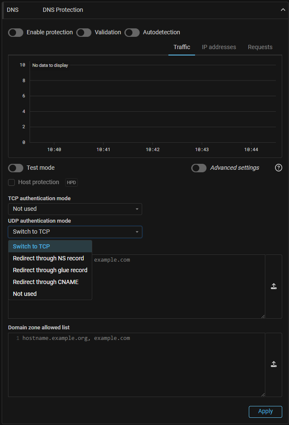Click the HPD badge next to Host protection
Image resolution: width=289 pixels, height=425 pixels.
[x=72, y=182]
